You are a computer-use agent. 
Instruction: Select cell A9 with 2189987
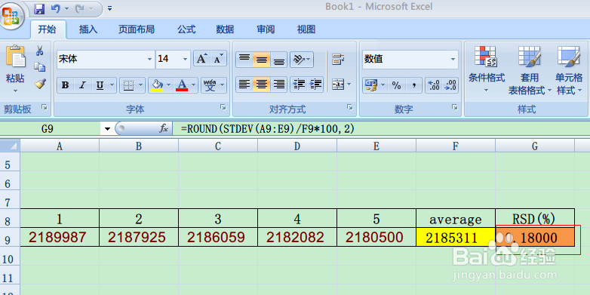[x=60, y=237]
